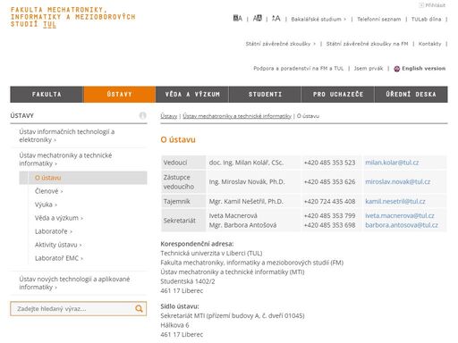458x343 pixels.
Task: Expand Ústav informačních technologií a elektroniky
Action: click(67, 136)
